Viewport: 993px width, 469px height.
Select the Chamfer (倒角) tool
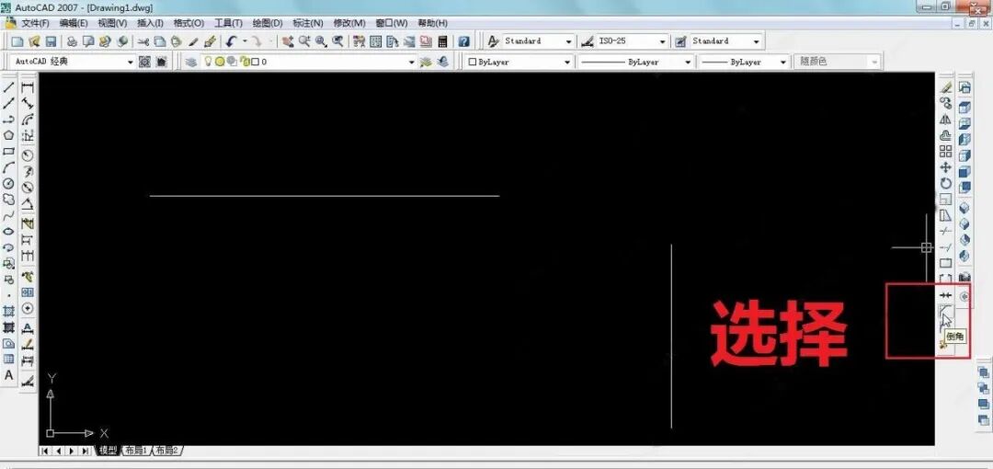click(945, 311)
